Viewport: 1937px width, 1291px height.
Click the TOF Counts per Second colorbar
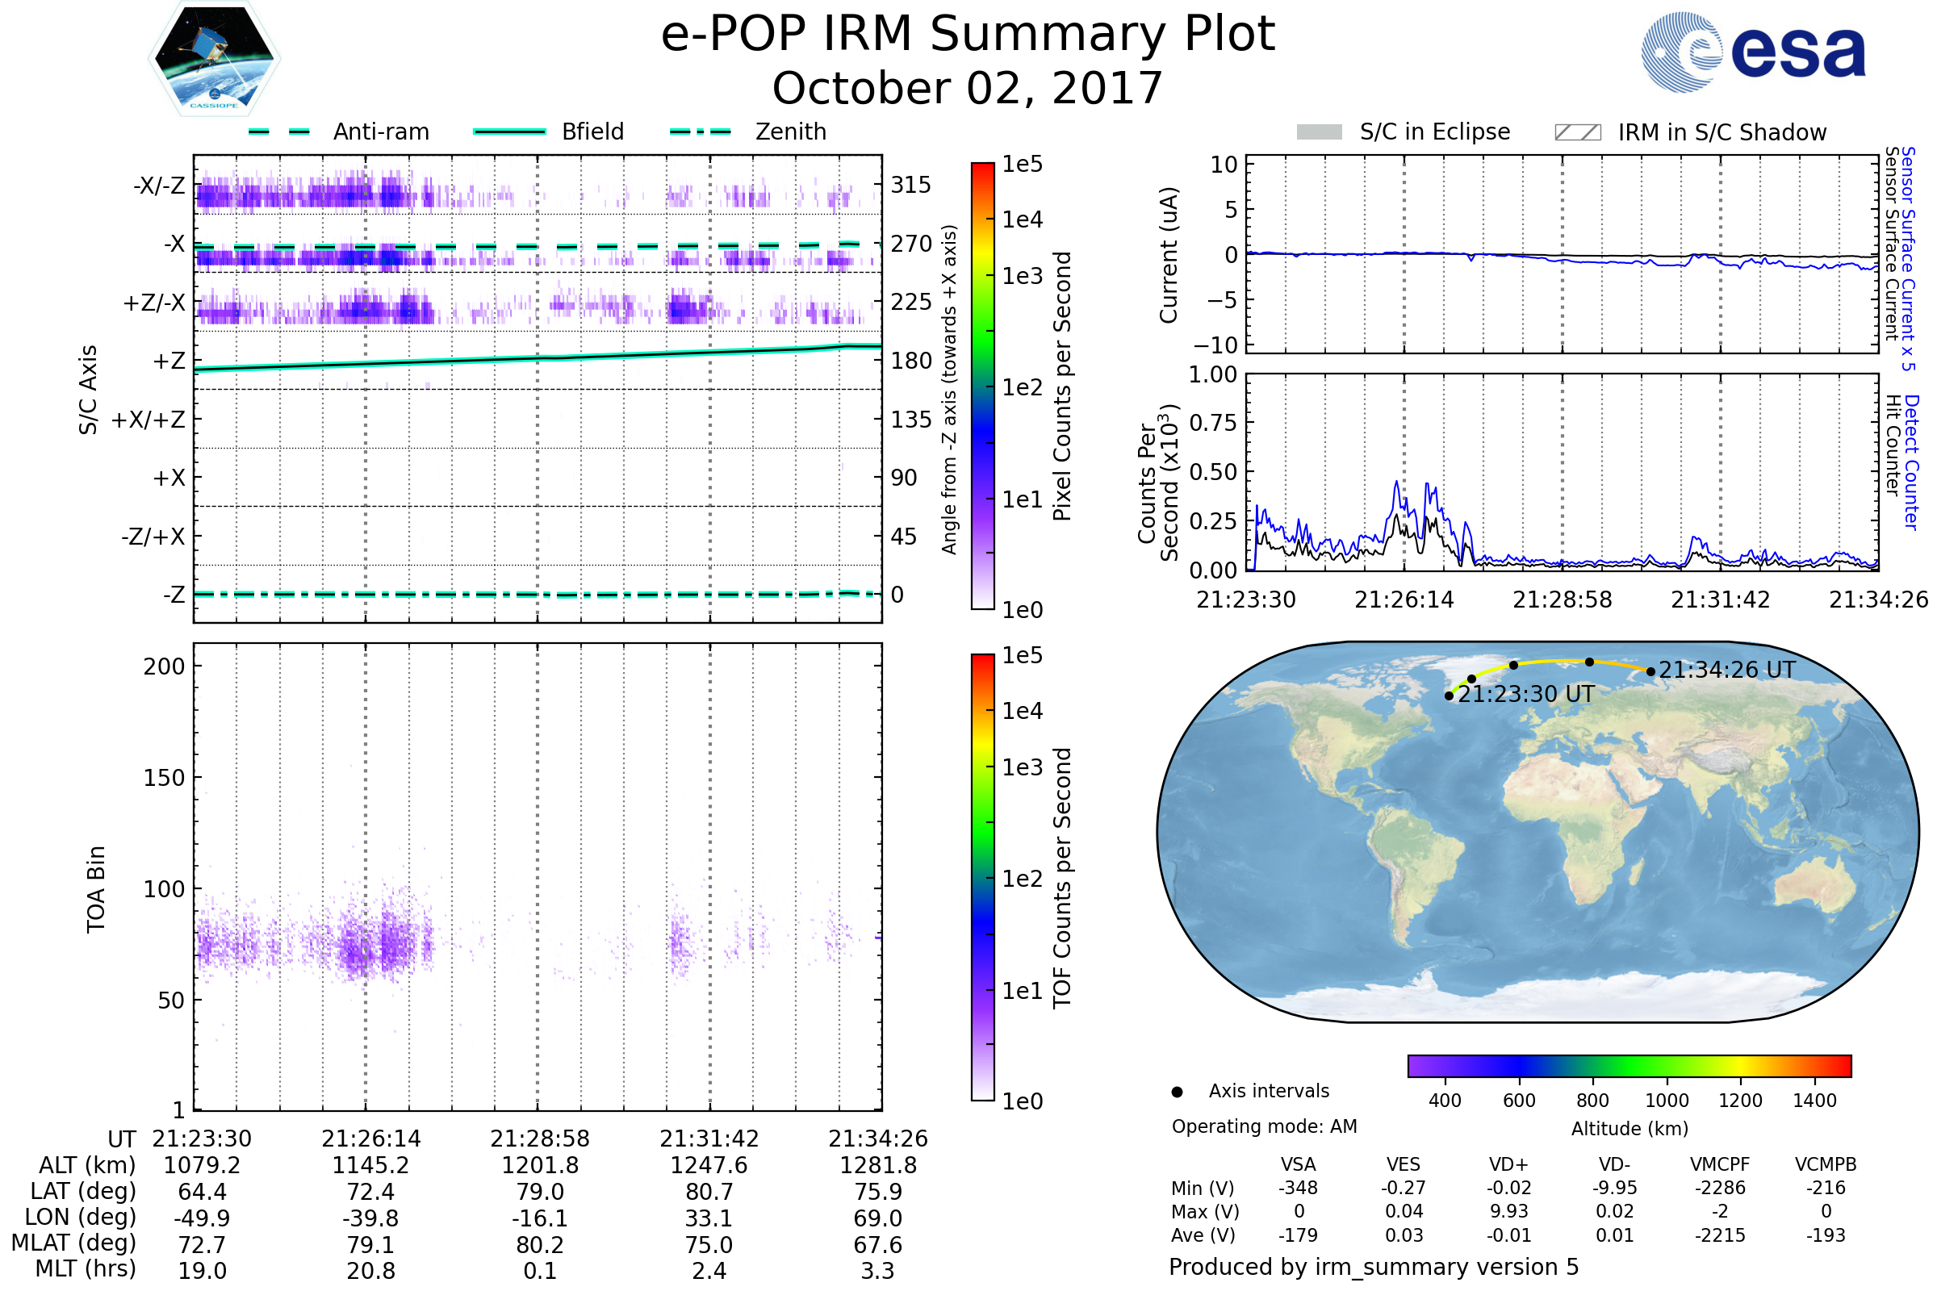point(982,877)
